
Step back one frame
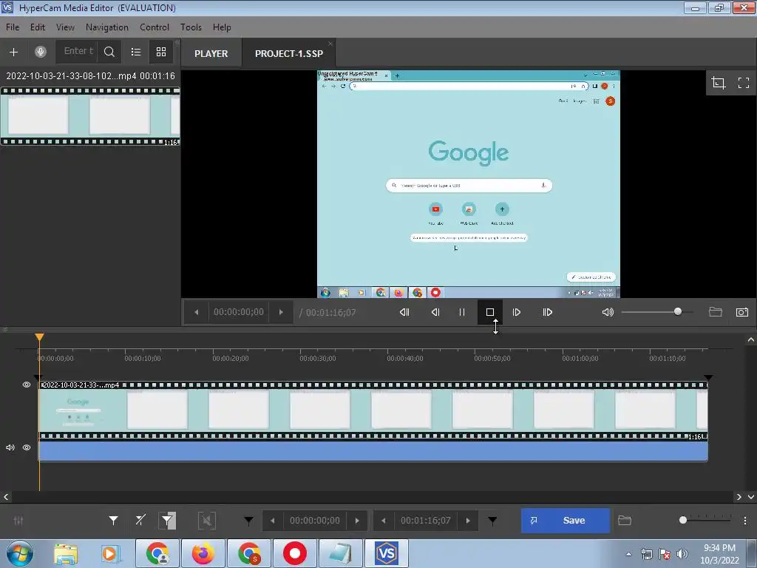coord(435,313)
